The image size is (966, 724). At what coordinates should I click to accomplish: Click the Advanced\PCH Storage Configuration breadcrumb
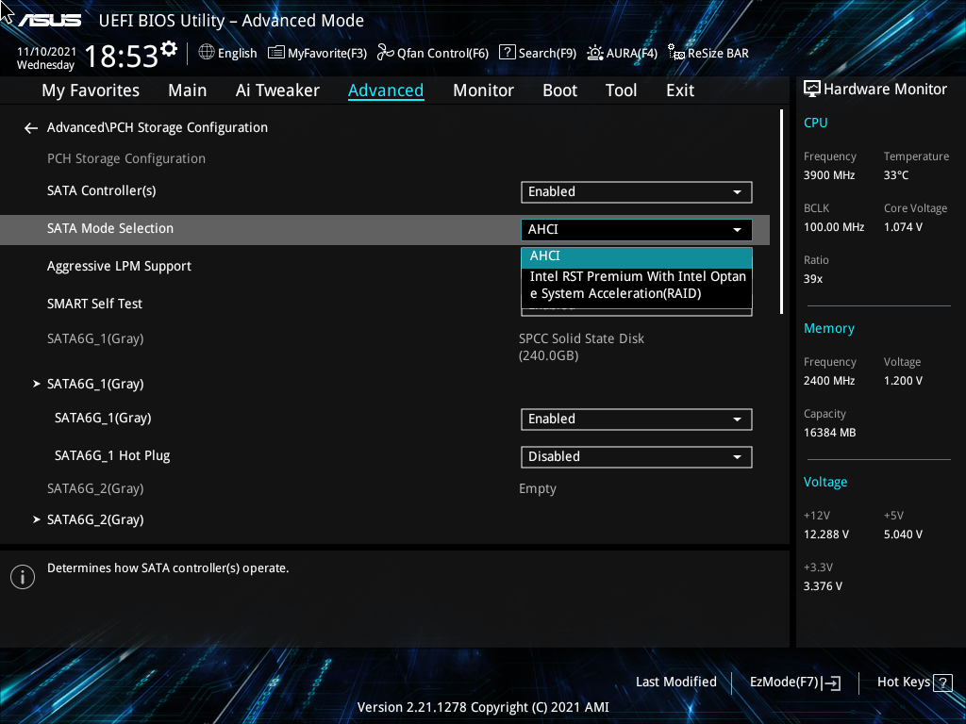(158, 128)
